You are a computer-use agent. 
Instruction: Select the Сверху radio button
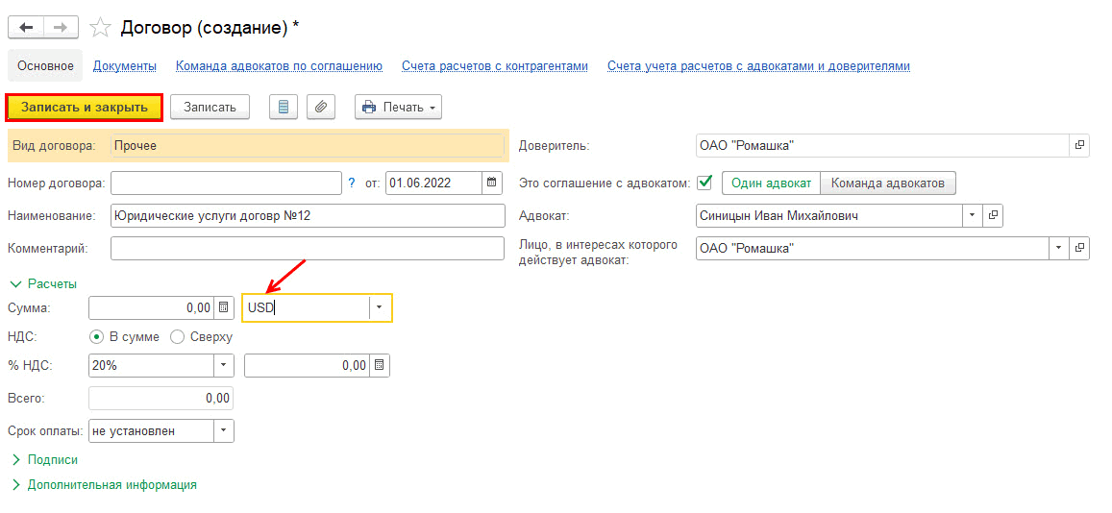(177, 337)
